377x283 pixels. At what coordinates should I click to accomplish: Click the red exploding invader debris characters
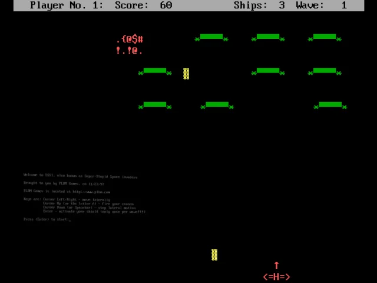130,45
